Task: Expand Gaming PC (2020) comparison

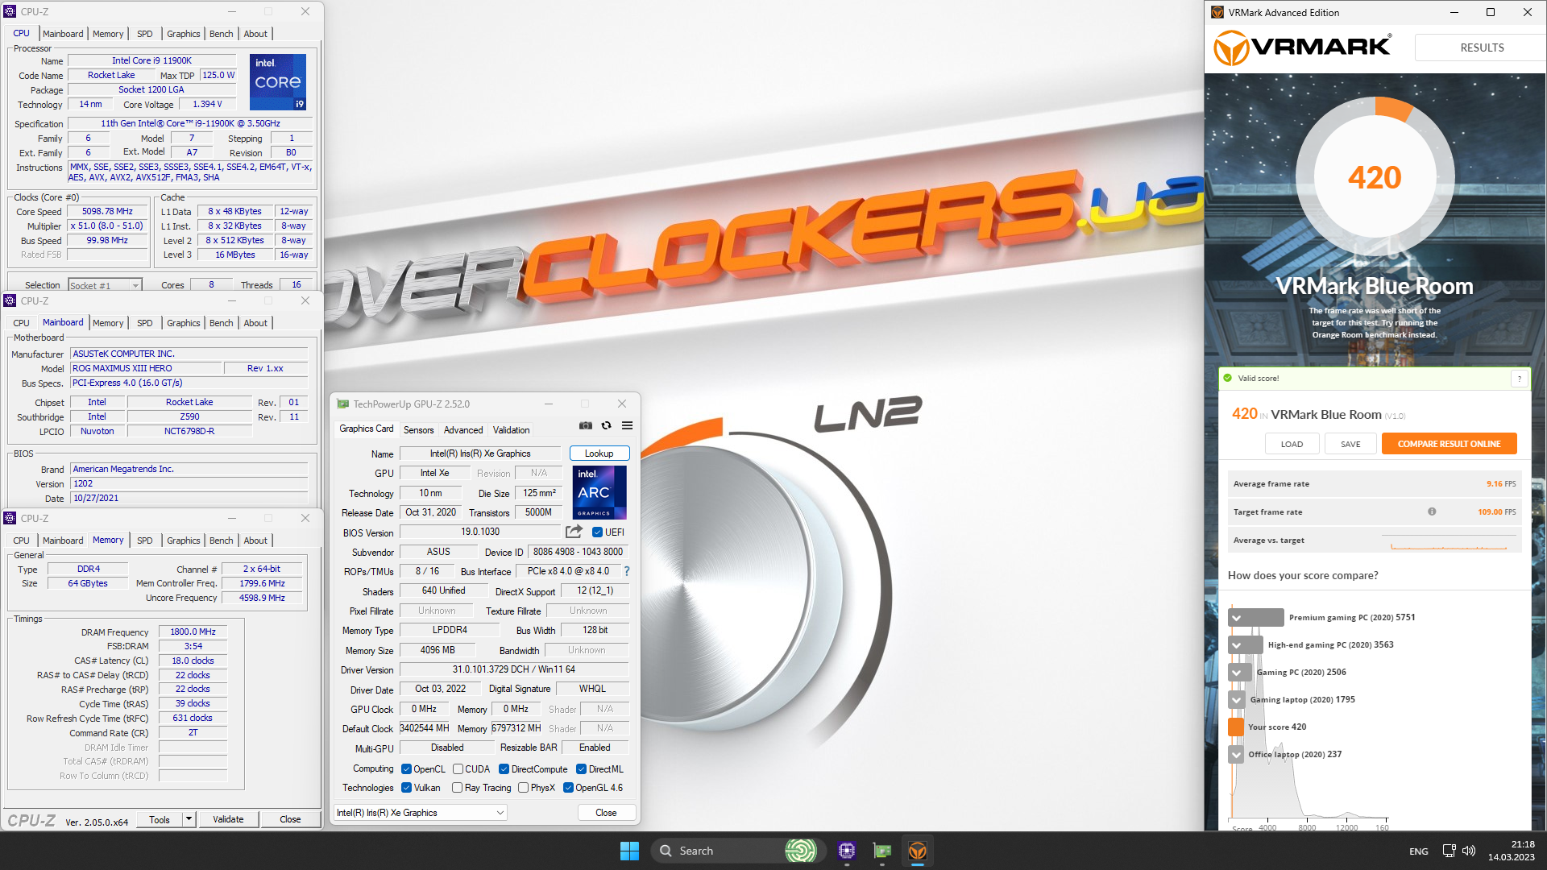Action: [x=1237, y=673]
